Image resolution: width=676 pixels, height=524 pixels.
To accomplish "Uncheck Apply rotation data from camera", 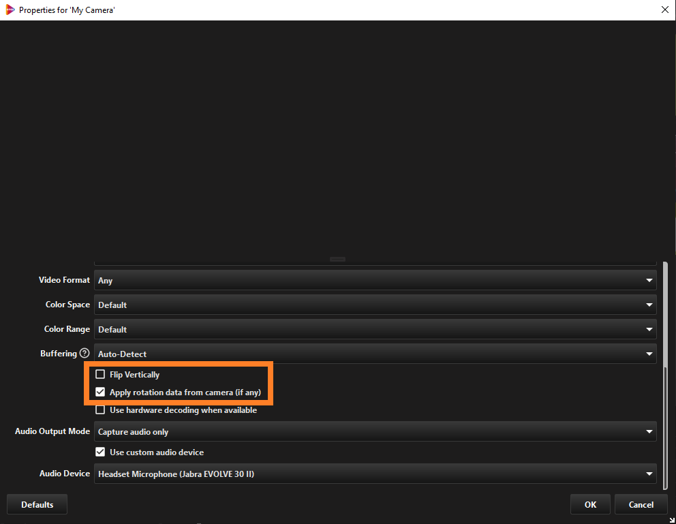I will [x=100, y=392].
